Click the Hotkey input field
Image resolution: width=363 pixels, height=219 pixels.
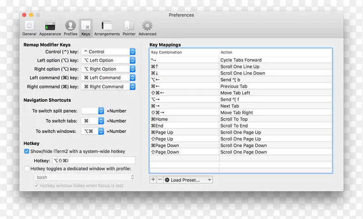click(x=93, y=161)
